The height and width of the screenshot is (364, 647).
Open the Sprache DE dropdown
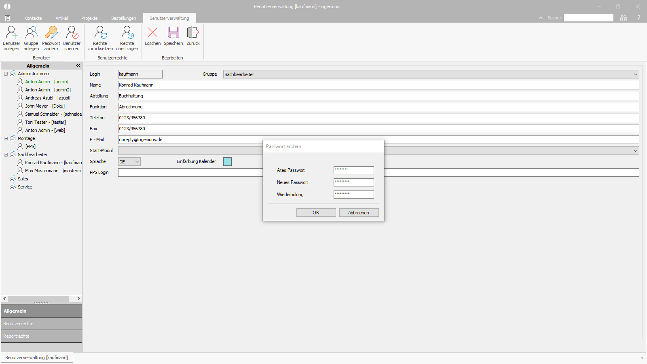pyautogui.click(x=129, y=162)
